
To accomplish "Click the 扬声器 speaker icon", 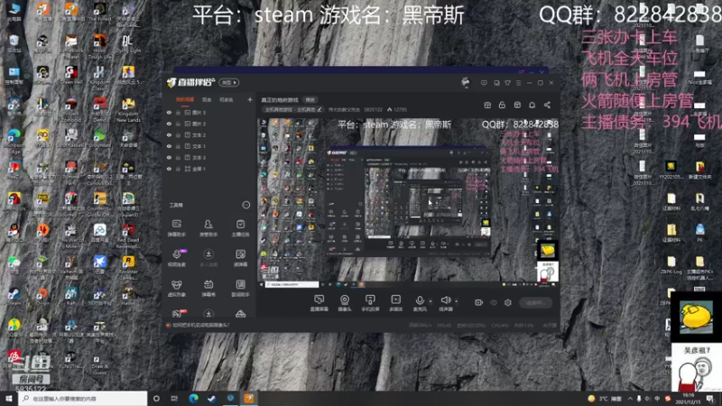I will pyautogui.click(x=445, y=300).
